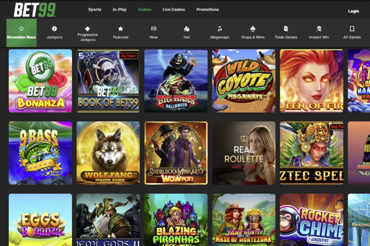
Task: Click the BET99 logo
Action: point(35,10)
